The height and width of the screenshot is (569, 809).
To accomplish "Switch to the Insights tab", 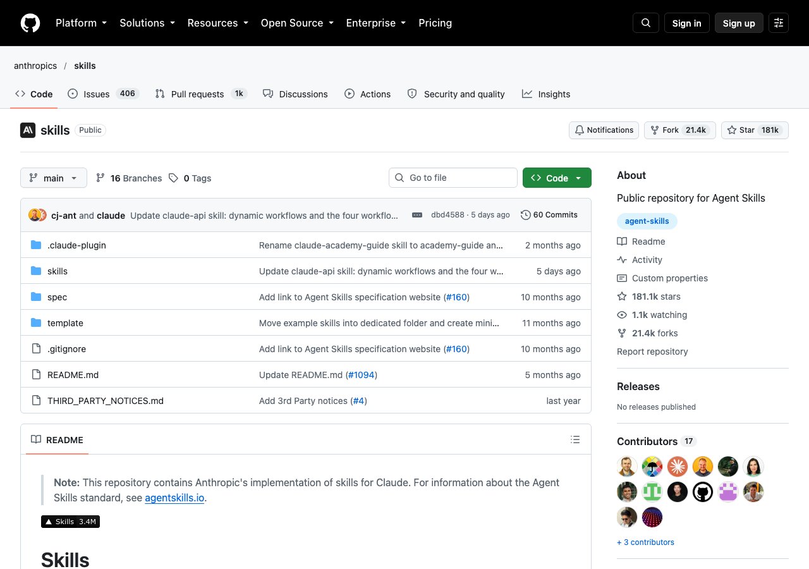I will 546,94.
